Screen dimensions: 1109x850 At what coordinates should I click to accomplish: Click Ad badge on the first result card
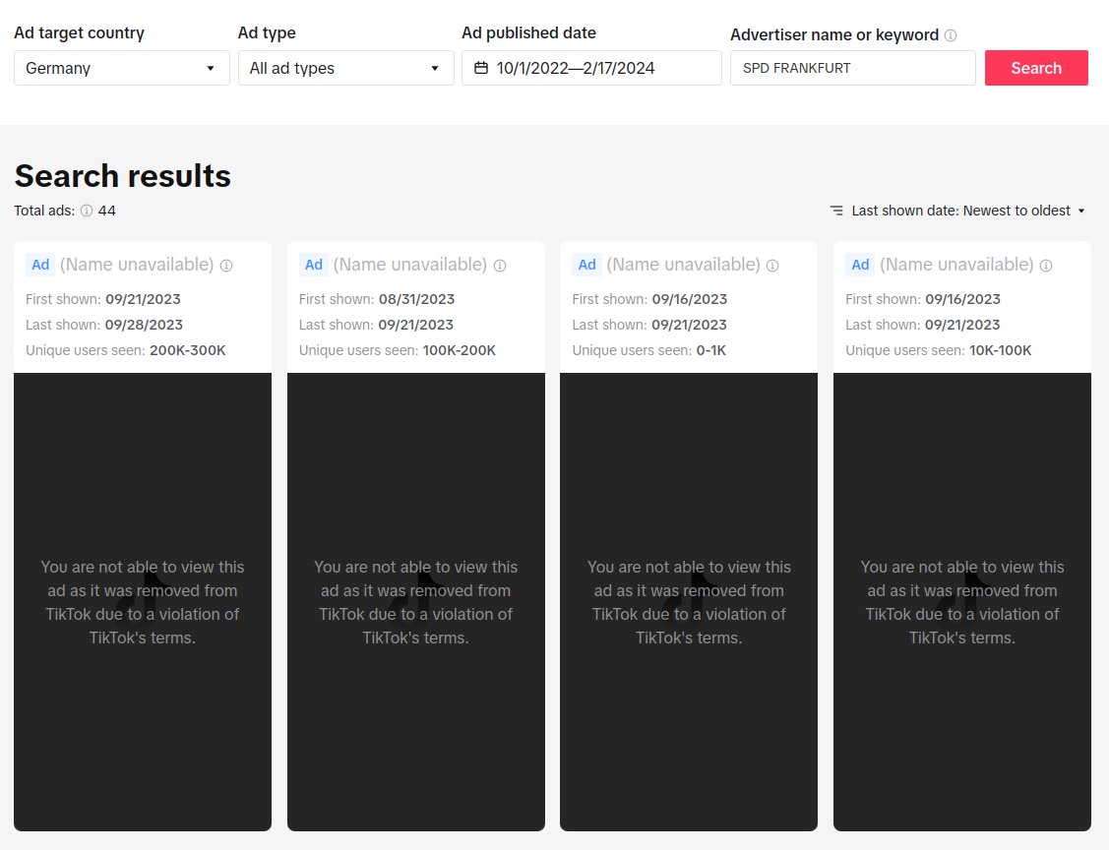[40, 265]
